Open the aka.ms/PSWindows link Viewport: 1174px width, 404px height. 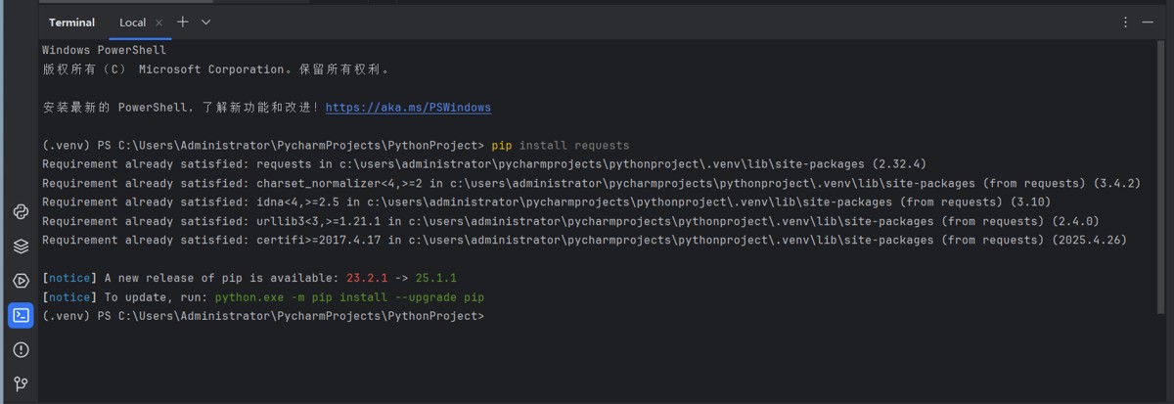point(408,108)
